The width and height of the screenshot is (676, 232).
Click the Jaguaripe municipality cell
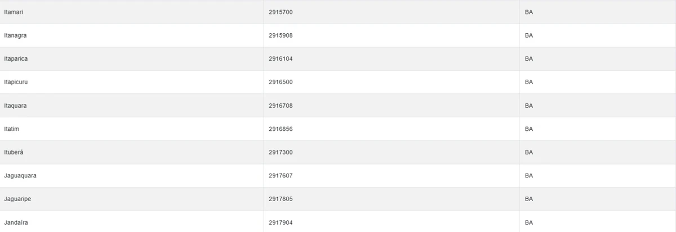click(x=18, y=199)
